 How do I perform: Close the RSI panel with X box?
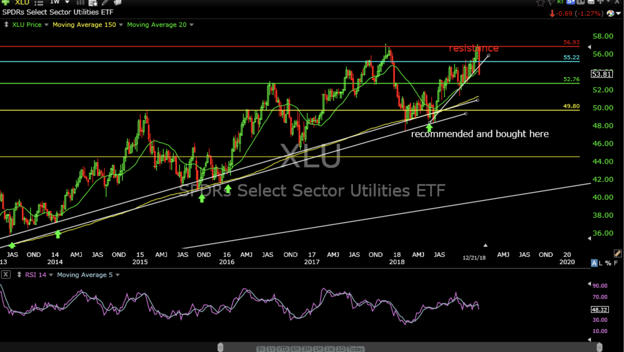click(6, 274)
